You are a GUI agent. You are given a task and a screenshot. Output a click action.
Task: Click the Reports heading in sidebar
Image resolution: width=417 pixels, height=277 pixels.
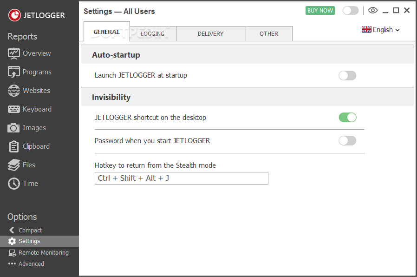click(22, 36)
